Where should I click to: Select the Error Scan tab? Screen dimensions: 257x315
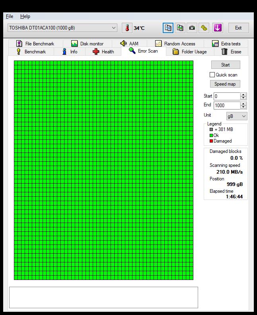click(x=144, y=51)
